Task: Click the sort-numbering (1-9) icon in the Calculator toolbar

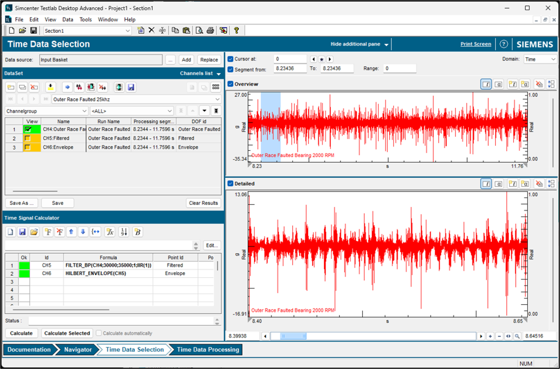Action: click(124, 232)
